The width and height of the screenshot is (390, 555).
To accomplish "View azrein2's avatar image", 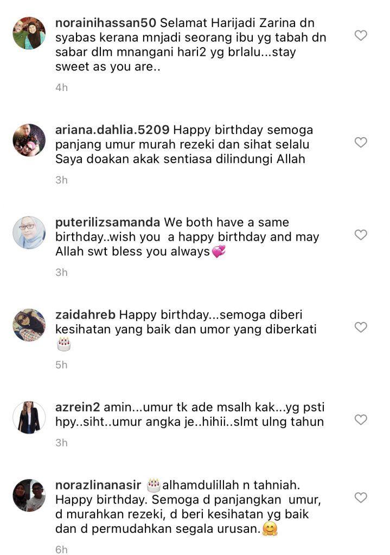I will (x=29, y=417).
